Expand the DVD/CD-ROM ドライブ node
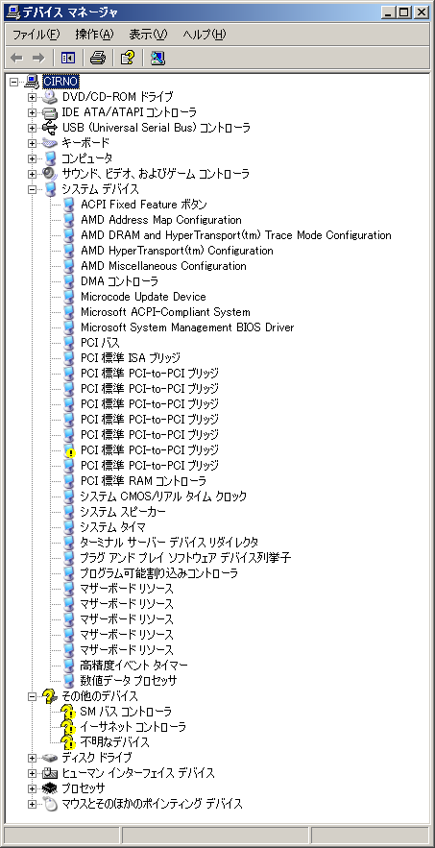Viewport: 435px width, 848px height. pos(33,97)
